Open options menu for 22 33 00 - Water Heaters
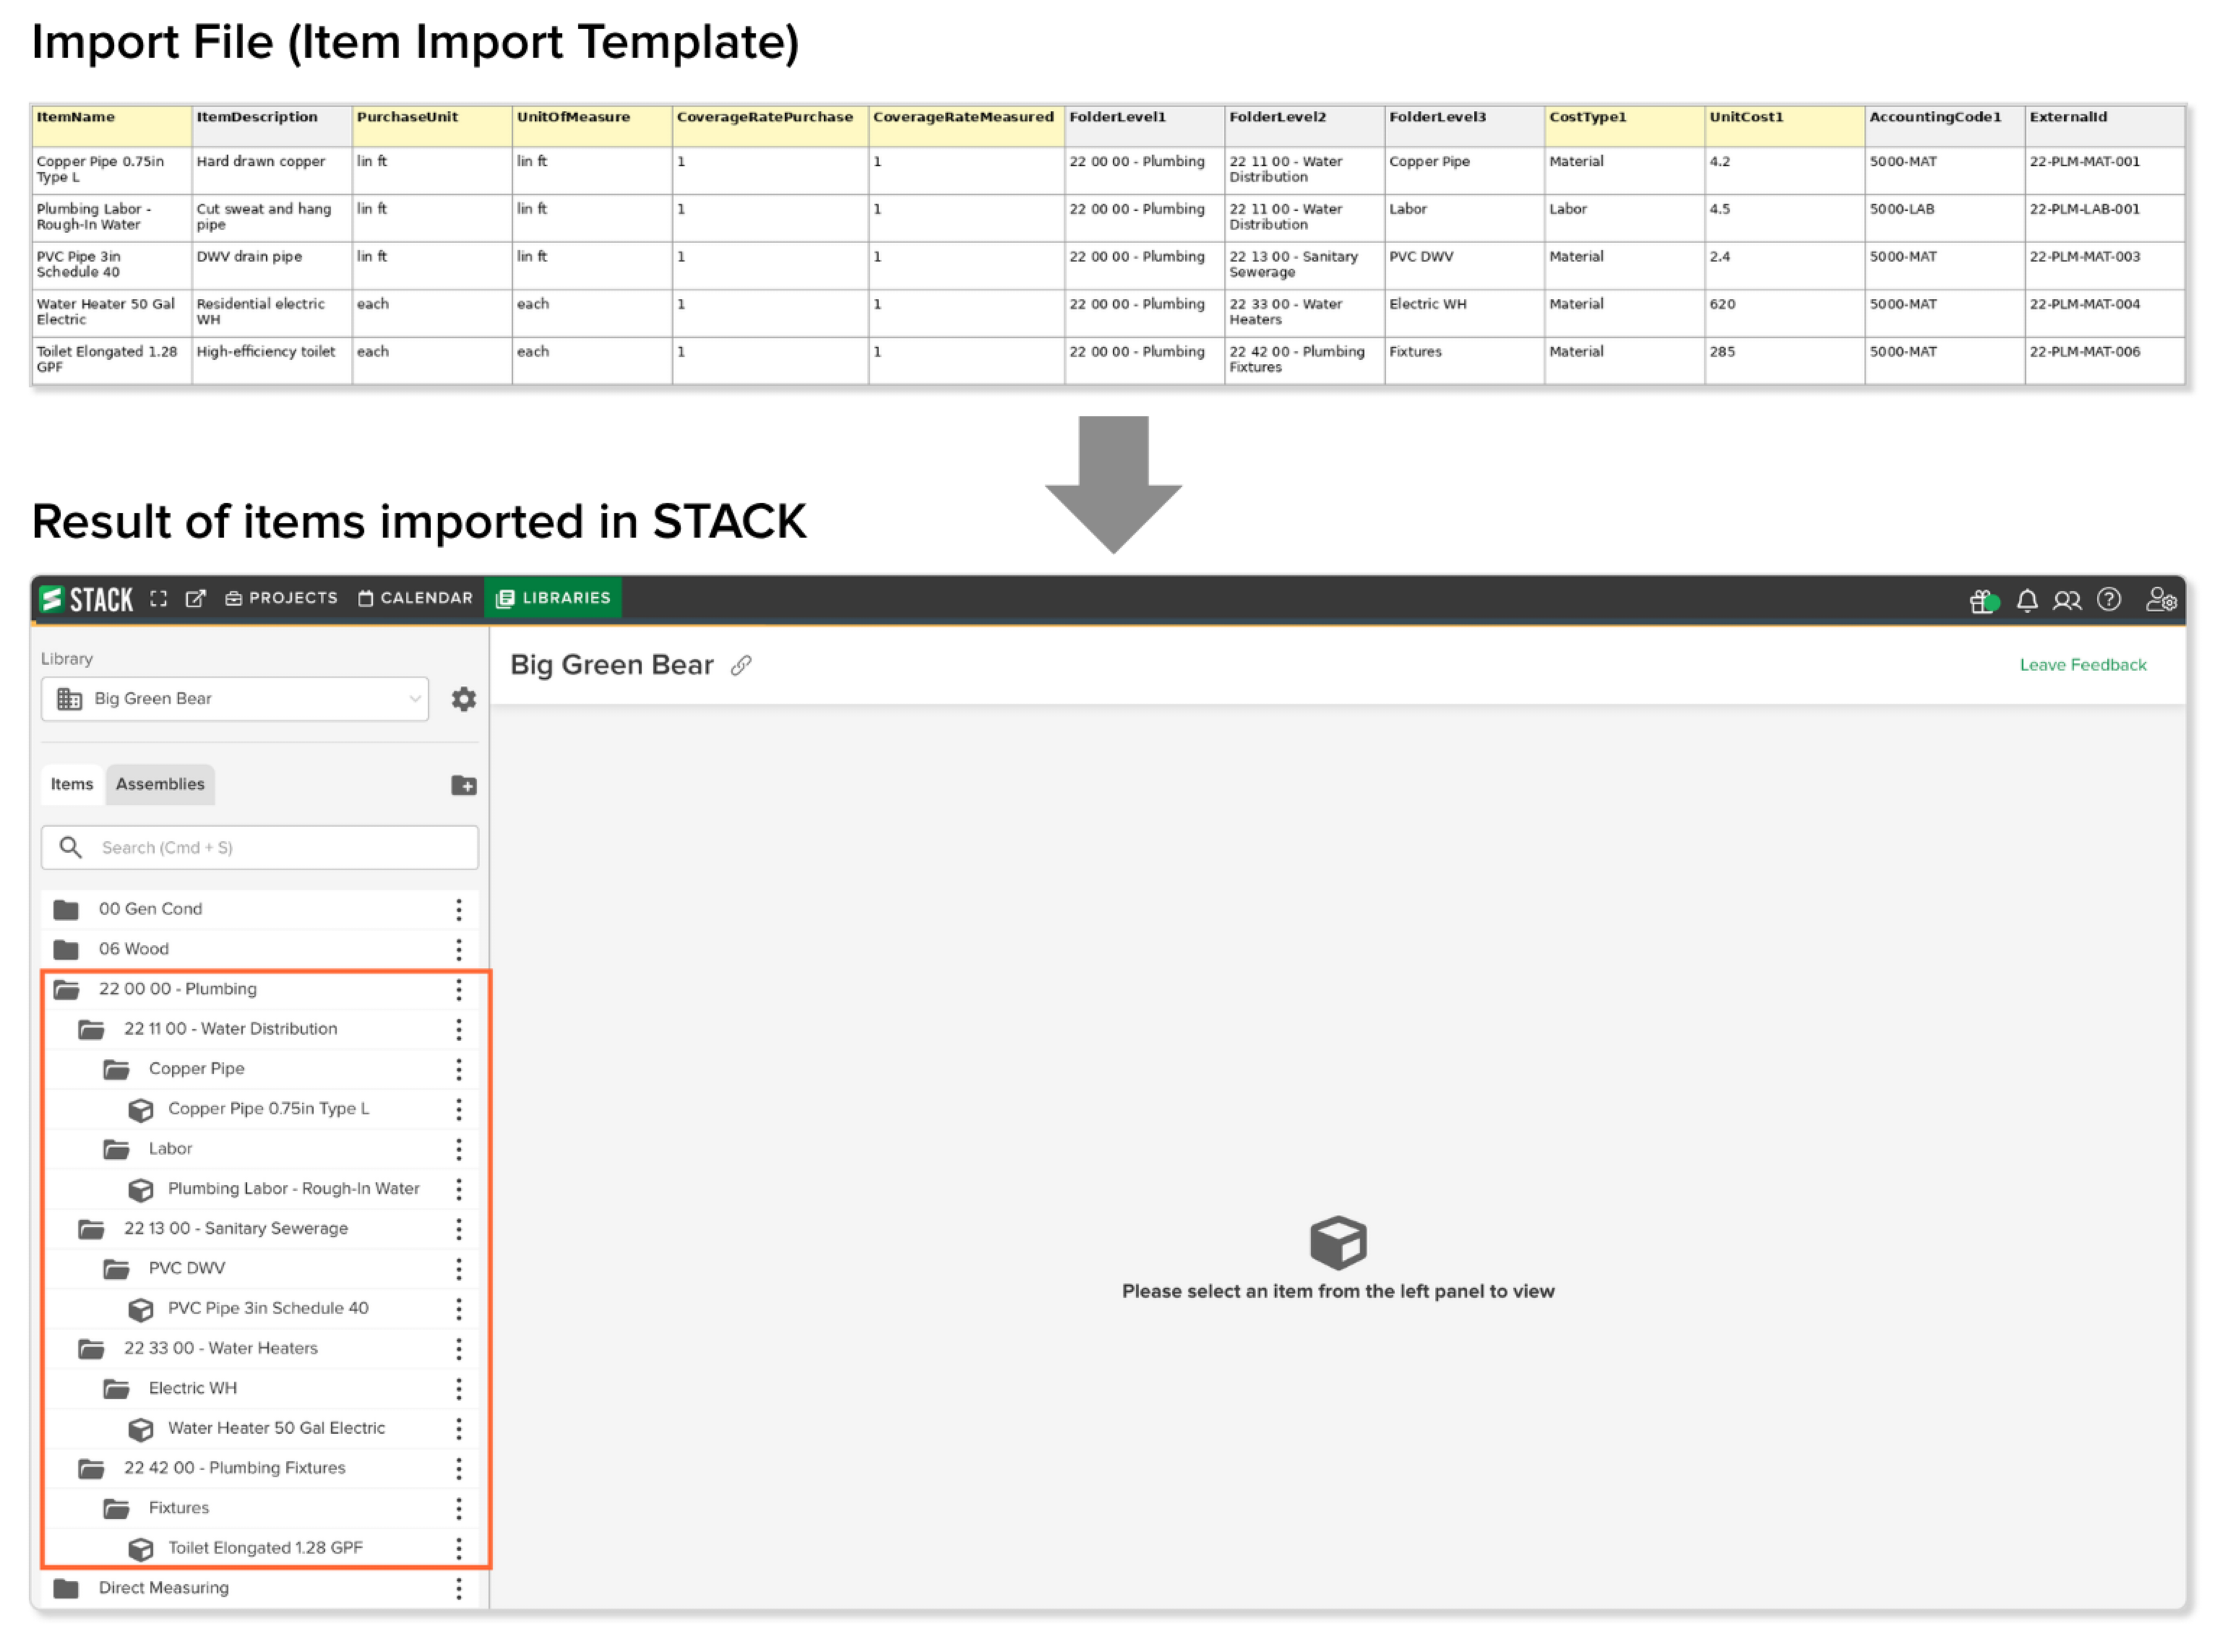 click(459, 1349)
